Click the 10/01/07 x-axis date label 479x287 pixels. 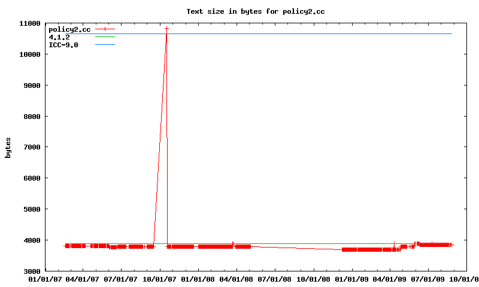point(159,279)
